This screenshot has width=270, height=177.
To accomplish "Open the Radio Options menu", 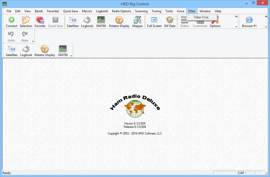I will point(122,11).
